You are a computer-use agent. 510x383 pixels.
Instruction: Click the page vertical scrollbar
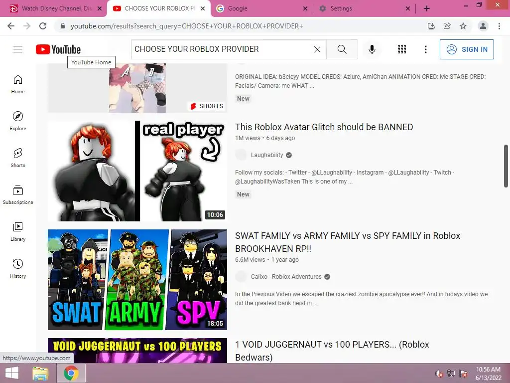point(506,166)
